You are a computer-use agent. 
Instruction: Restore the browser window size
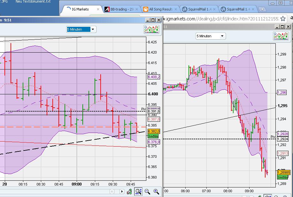[x=281, y=3]
